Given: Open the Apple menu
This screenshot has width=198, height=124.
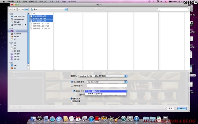Looking at the screenshot, I should coord(4,2).
